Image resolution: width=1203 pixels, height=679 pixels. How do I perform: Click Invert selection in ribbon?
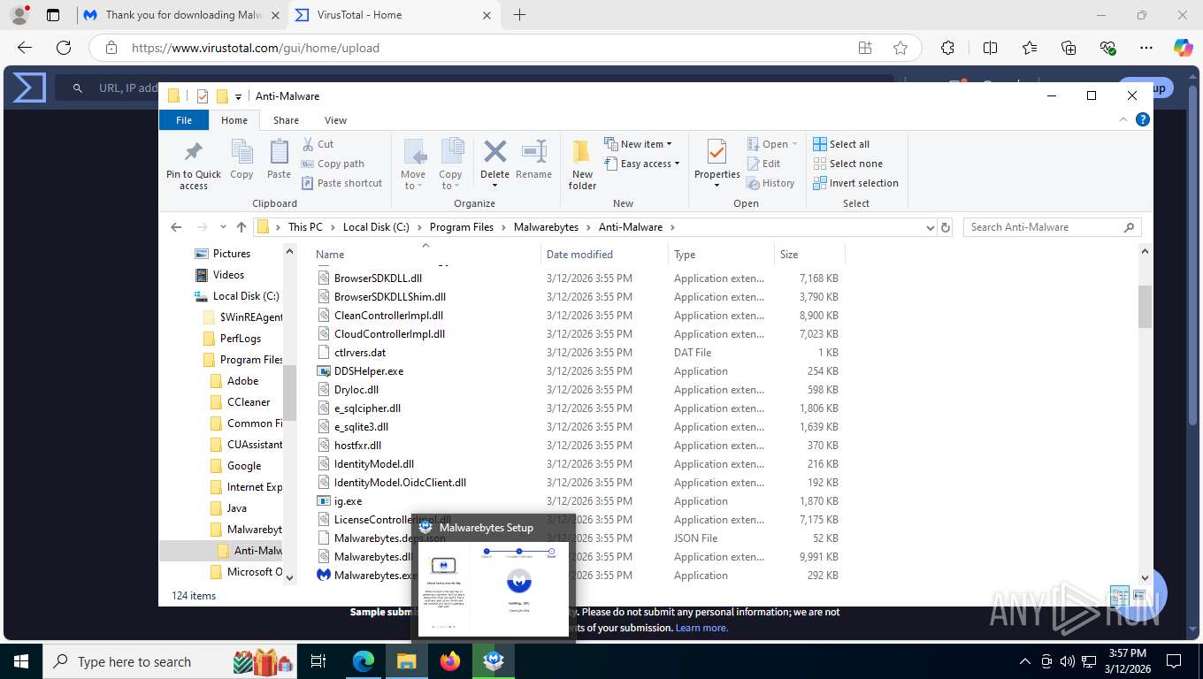(855, 183)
